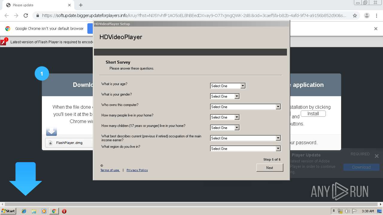
Task: Reload the current page
Action: 26,16
